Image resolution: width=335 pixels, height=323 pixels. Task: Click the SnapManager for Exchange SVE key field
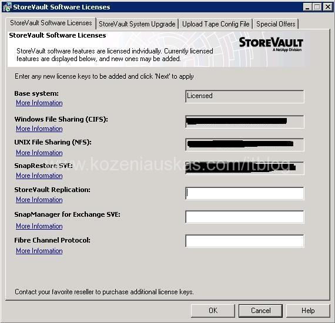pos(244,217)
